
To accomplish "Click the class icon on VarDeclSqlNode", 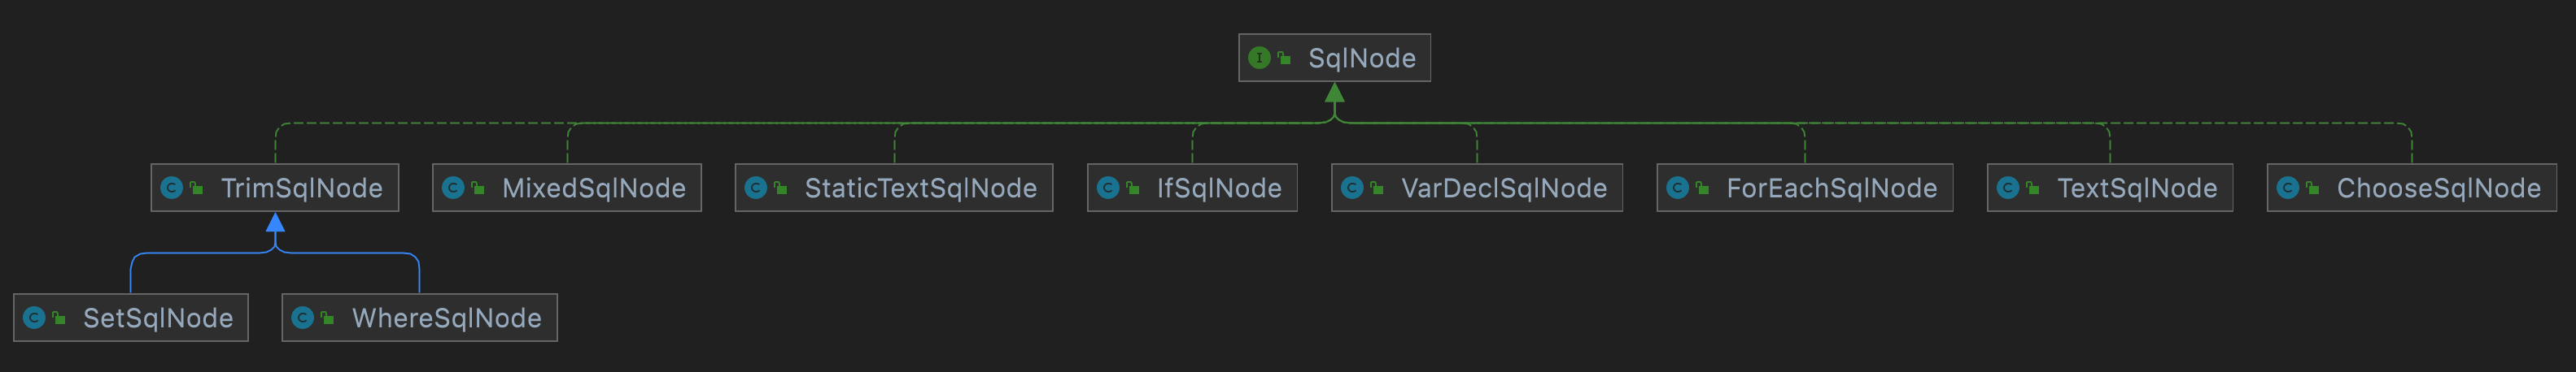I will (1351, 188).
